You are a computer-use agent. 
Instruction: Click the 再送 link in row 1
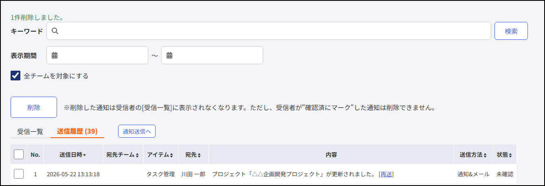tap(386, 174)
